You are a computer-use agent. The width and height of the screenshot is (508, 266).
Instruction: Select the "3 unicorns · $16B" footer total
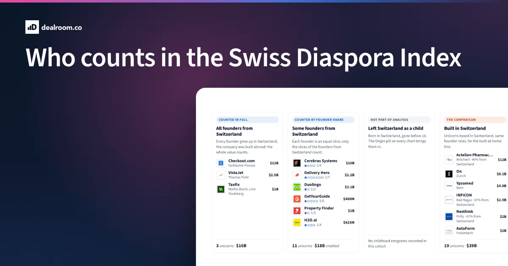231,246
